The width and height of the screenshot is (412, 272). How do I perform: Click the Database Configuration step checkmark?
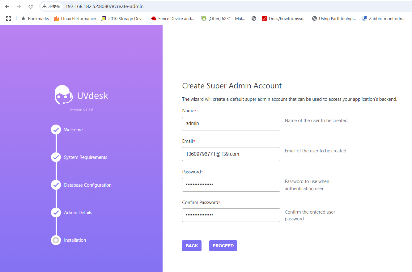coord(56,185)
